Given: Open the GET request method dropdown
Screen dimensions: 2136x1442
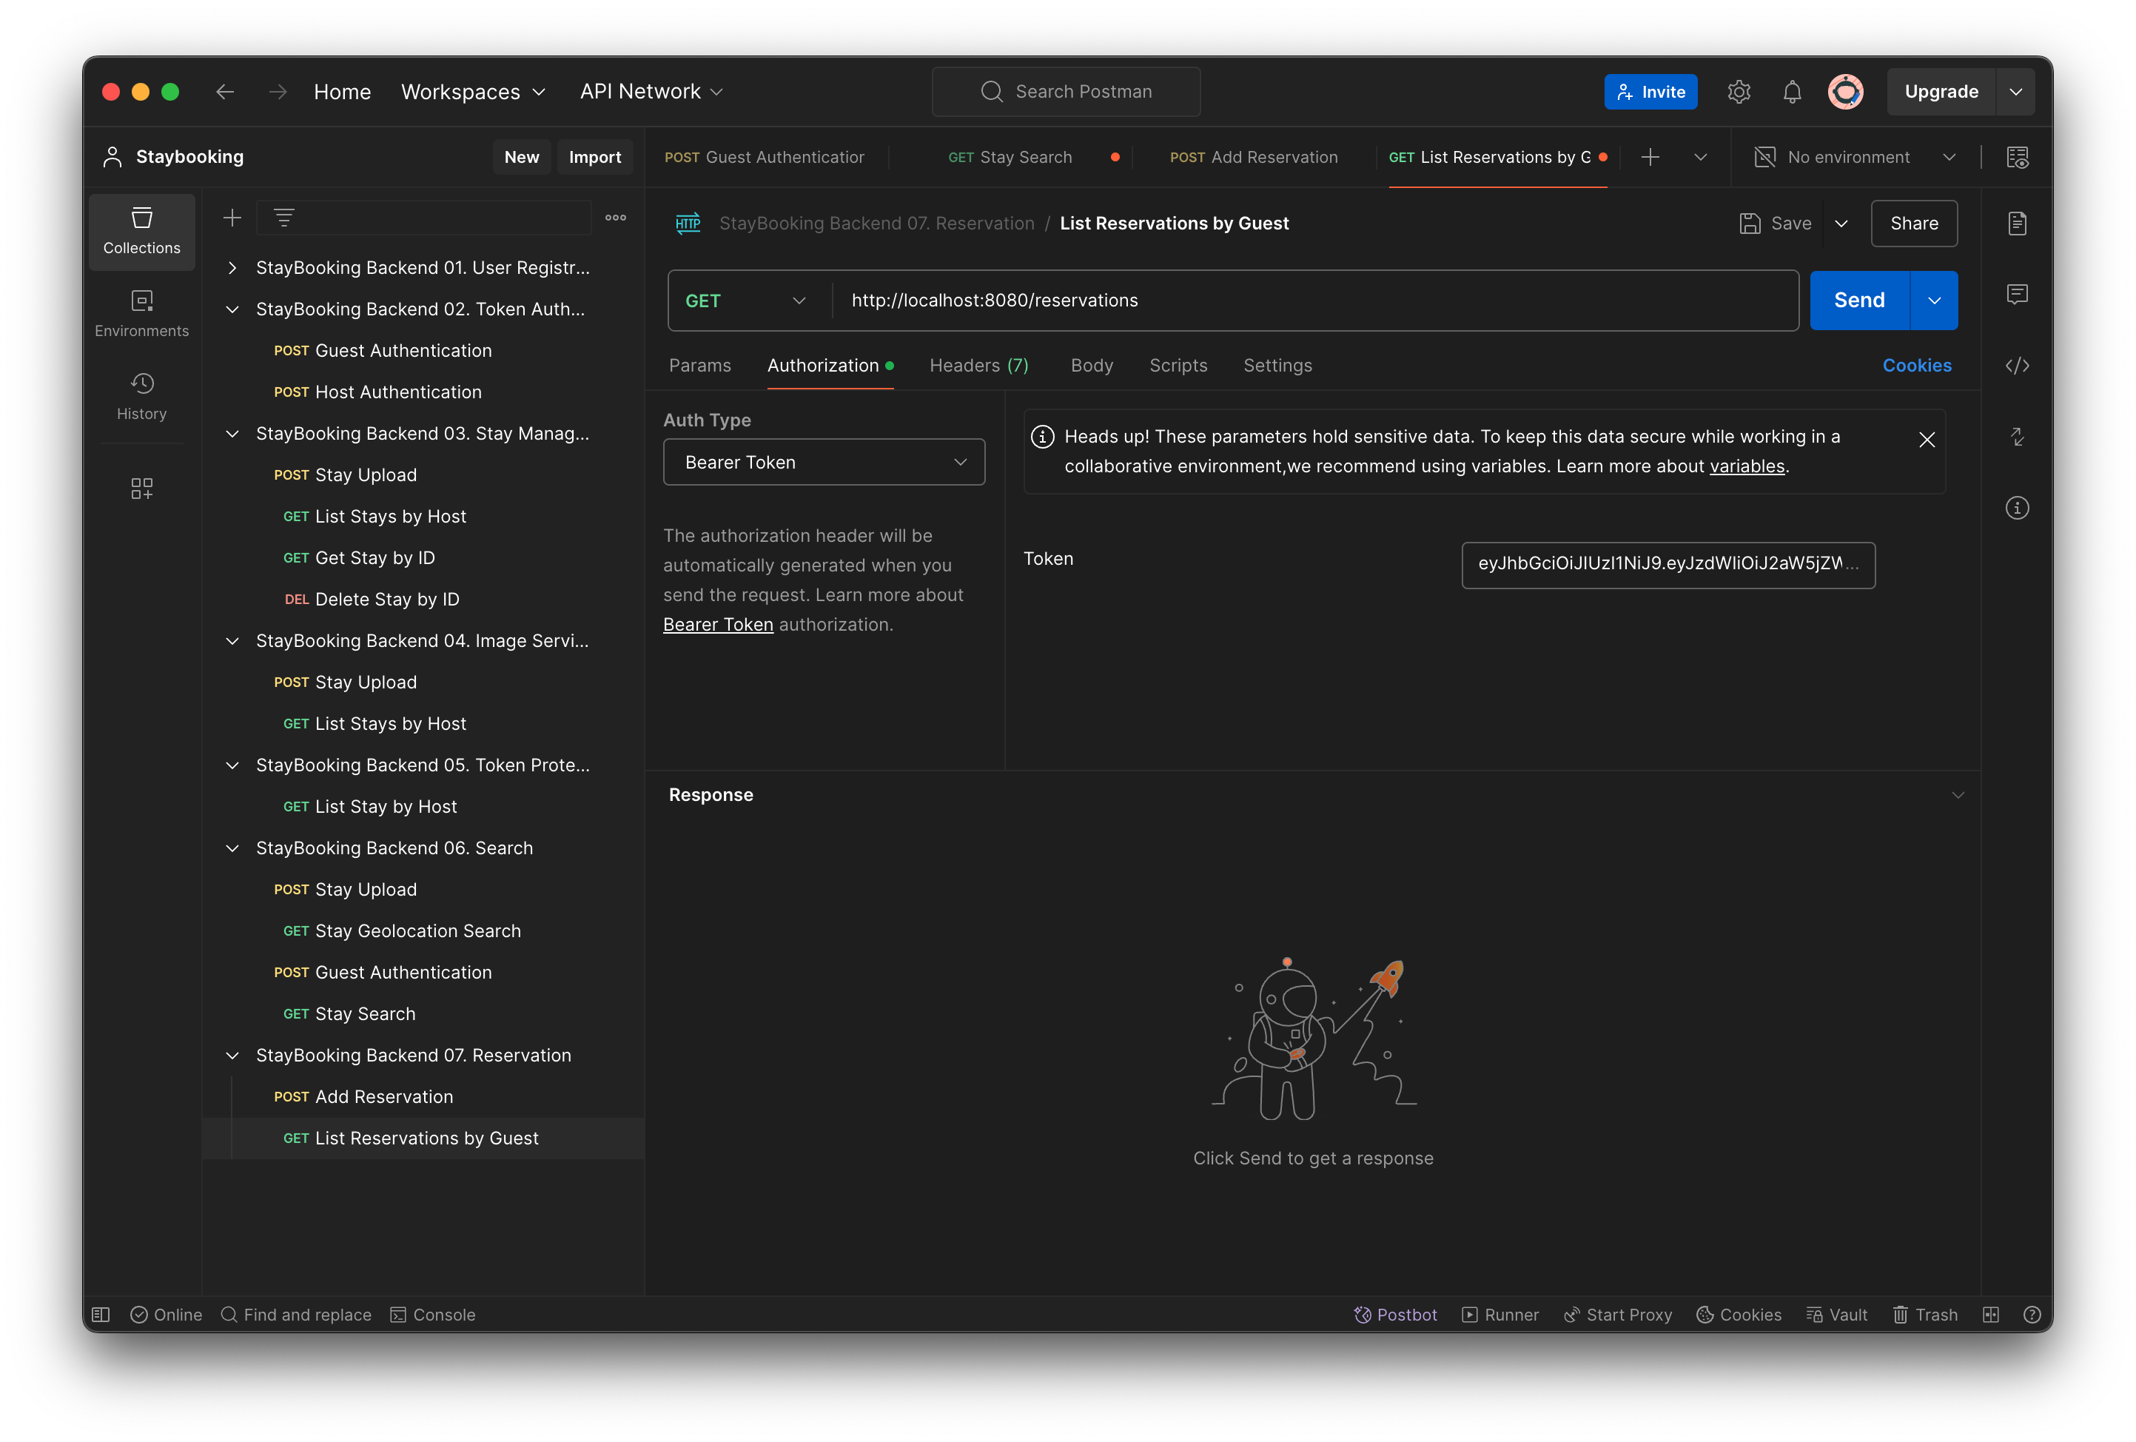Looking at the screenshot, I should pyautogui.click(x=745, y=300).
